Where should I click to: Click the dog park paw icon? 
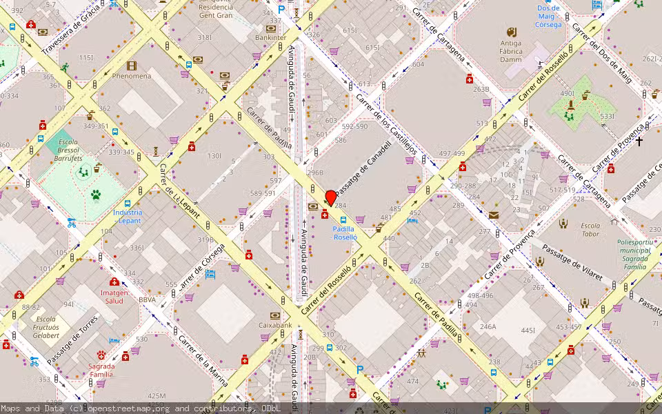click(96, 195)
